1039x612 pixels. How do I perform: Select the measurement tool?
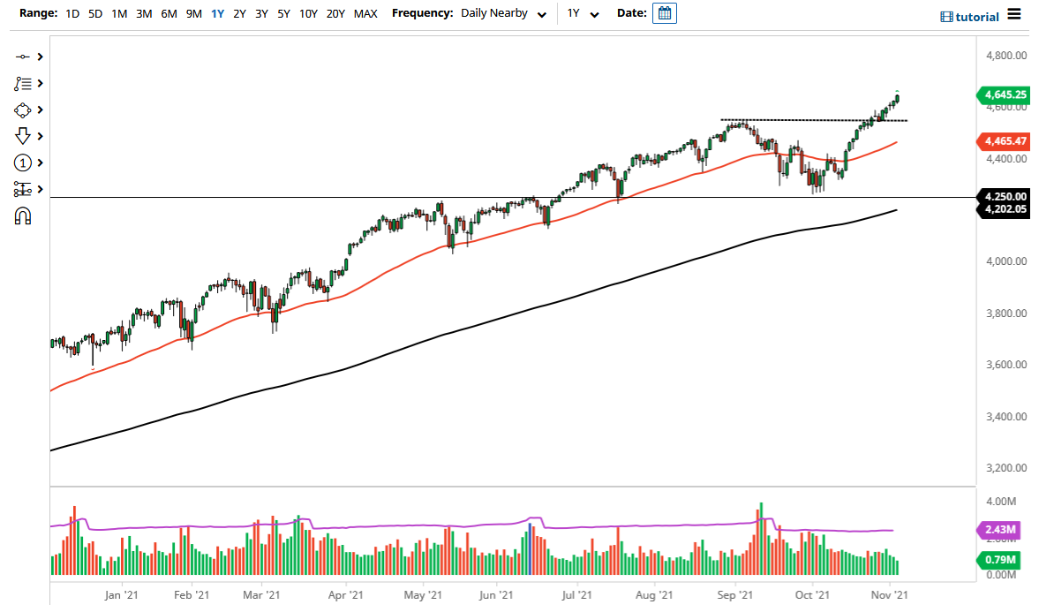24,189
